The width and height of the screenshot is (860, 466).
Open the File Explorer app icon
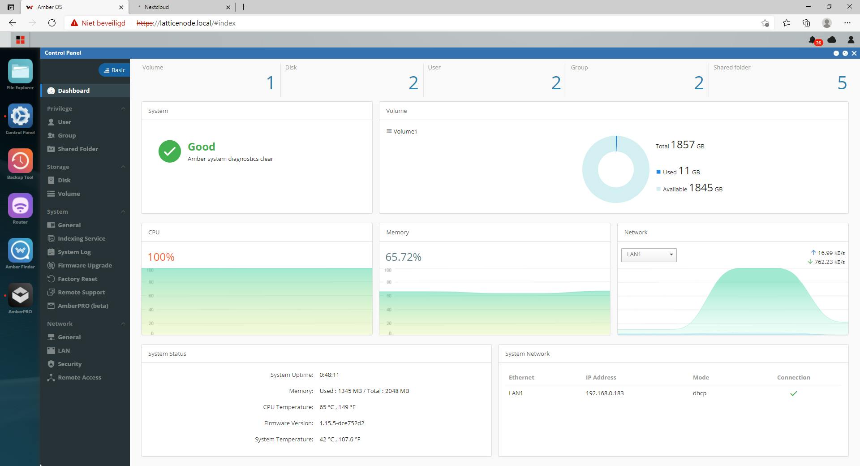(x=20, y=72)
